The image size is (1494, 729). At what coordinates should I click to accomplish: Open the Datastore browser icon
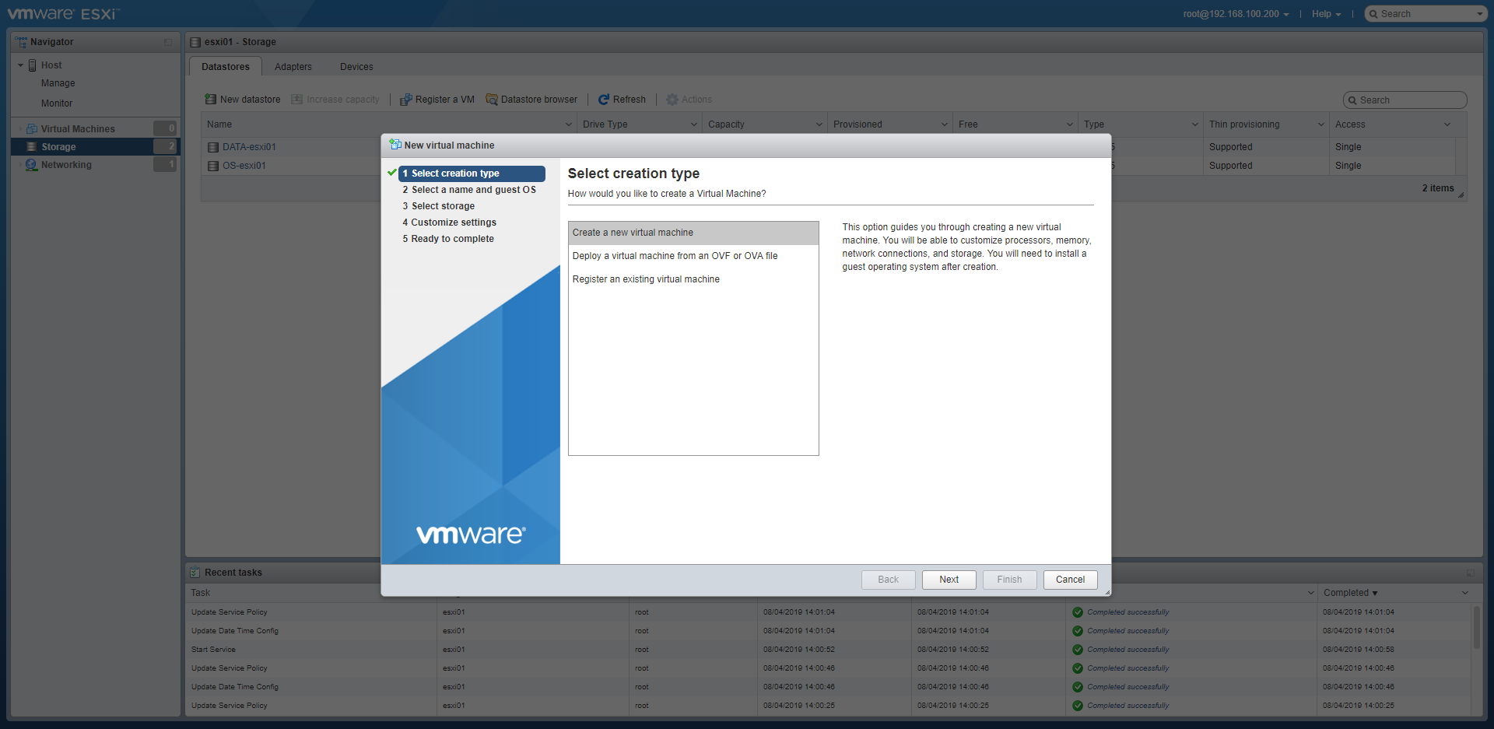(x=492, y=100)
